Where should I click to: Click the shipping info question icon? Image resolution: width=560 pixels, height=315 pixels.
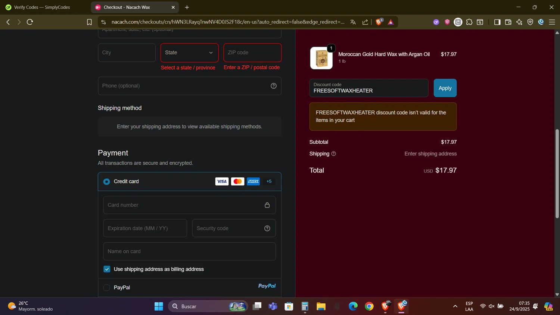pos(334,154)
